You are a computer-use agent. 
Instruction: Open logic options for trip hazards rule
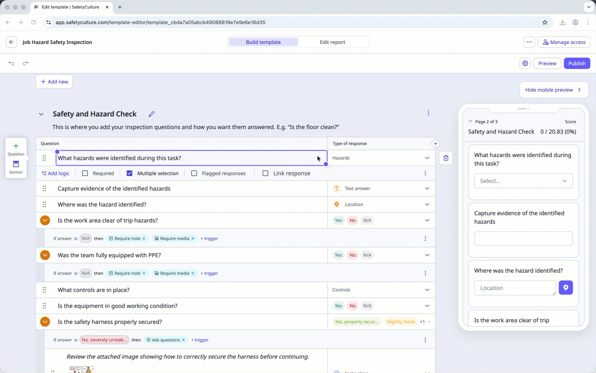tap(425, 239)
